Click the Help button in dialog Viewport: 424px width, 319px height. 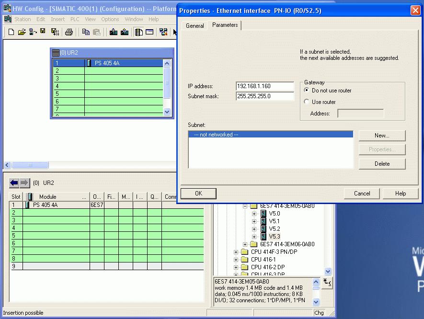pyautogui.click(x=401, y=194)
